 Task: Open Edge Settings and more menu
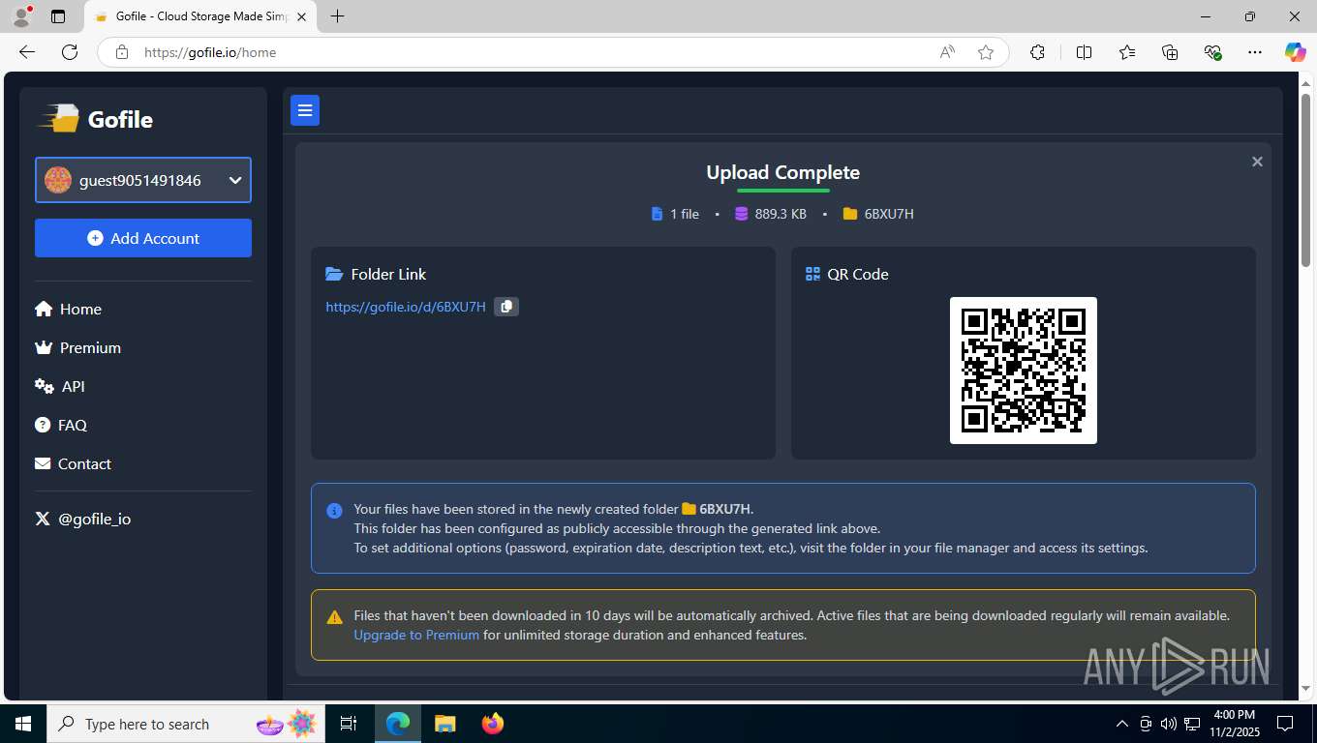coord(1255,52)
